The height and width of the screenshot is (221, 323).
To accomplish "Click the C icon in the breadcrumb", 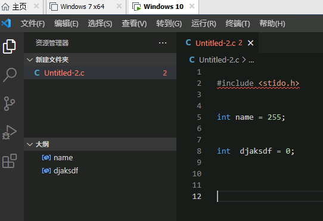I will [x=192, y=60].
